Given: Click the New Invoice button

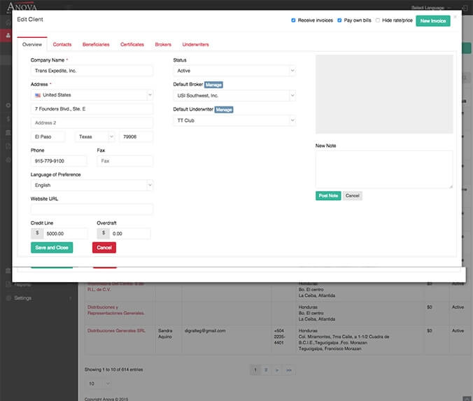Looking at the screenshot, I should click(x=433, y=21).
